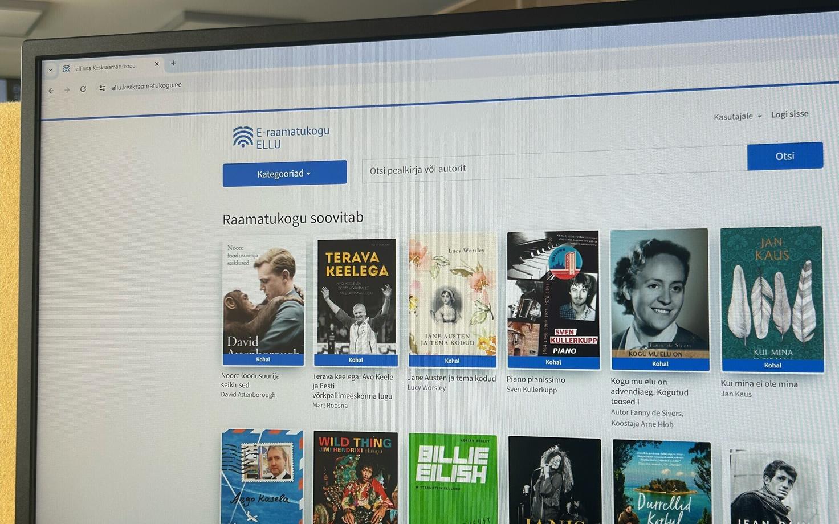Click the Kui mina ei ole mina title
The height and width of the screenshot is (524, 839).
[759, 384]
